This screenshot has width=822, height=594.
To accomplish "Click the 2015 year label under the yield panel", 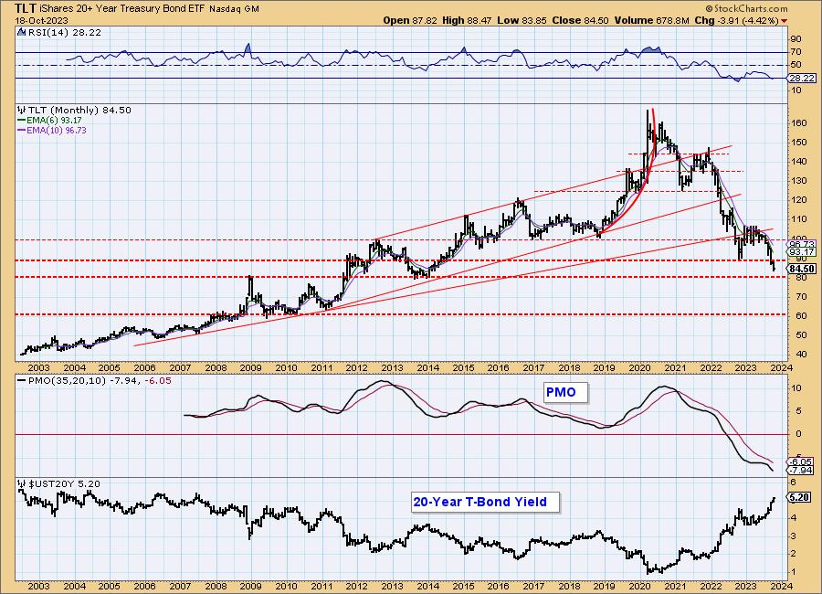I will pos(463,586).
